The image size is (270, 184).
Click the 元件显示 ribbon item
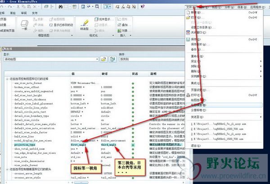104,19
